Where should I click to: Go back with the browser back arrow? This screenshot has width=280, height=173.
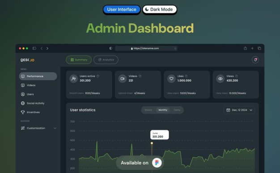[42, 48]
